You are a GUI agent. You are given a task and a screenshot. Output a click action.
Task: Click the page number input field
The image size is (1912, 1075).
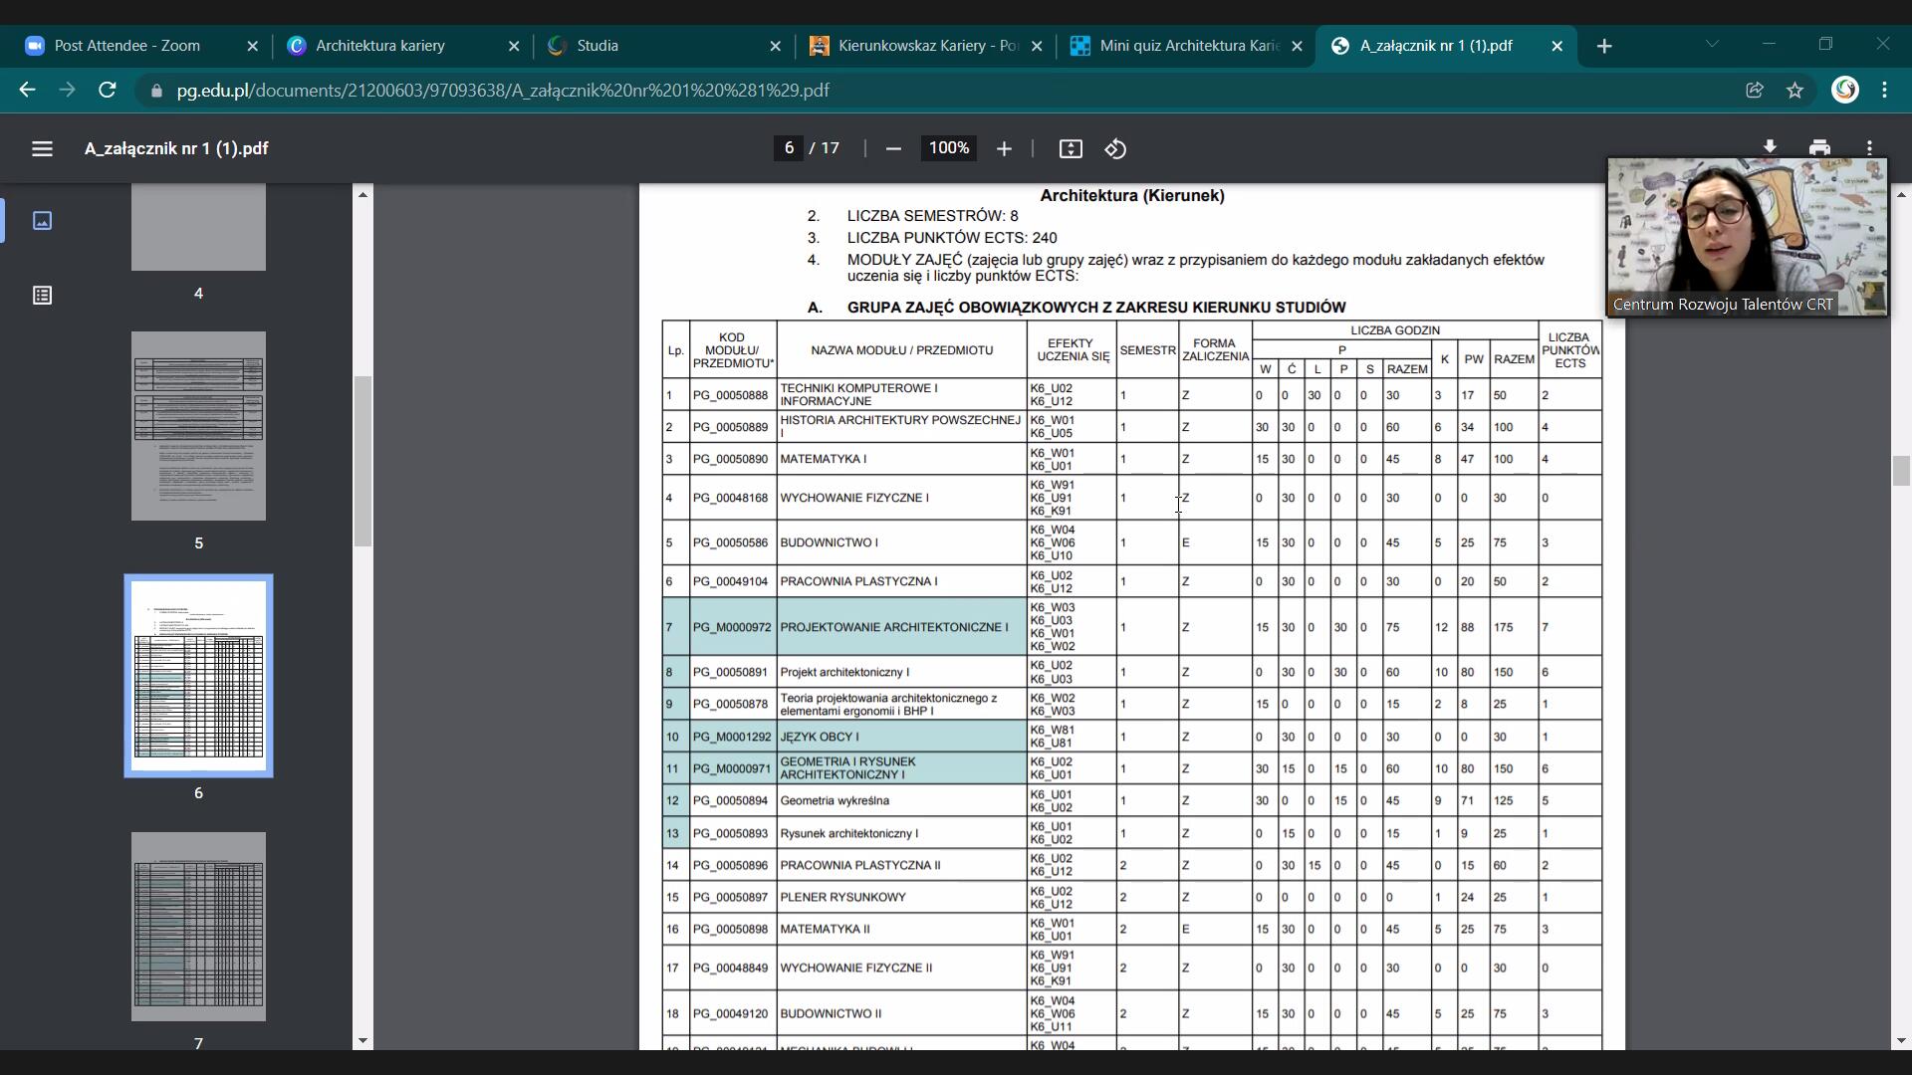point(789,148)
